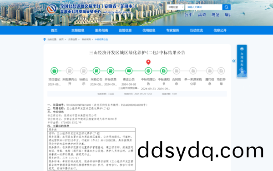Click the 更正公告 step icon
273x171 pixels.
(129, 71)
